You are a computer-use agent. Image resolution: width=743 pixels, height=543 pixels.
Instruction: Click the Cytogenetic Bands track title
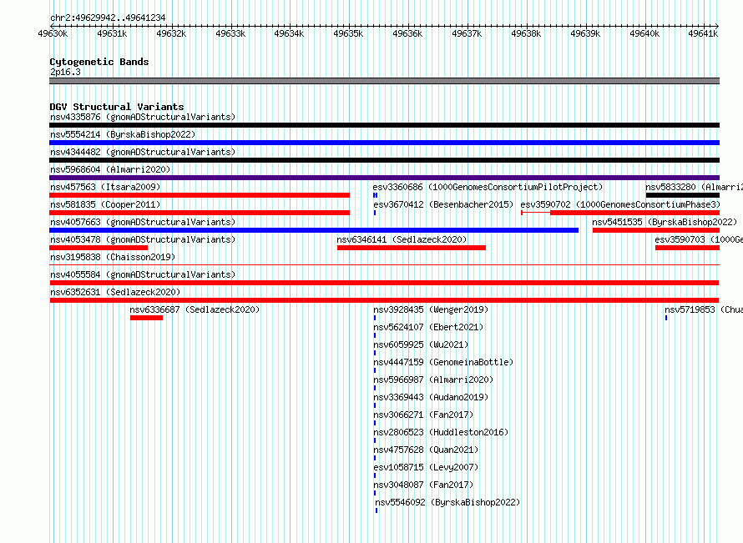tap(99, 62)
